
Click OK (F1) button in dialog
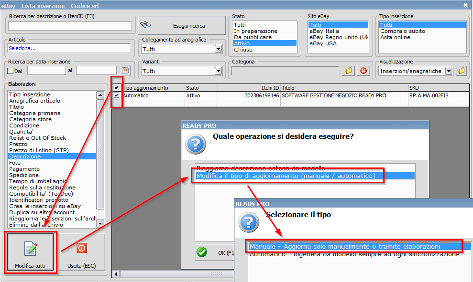point(215,252)
